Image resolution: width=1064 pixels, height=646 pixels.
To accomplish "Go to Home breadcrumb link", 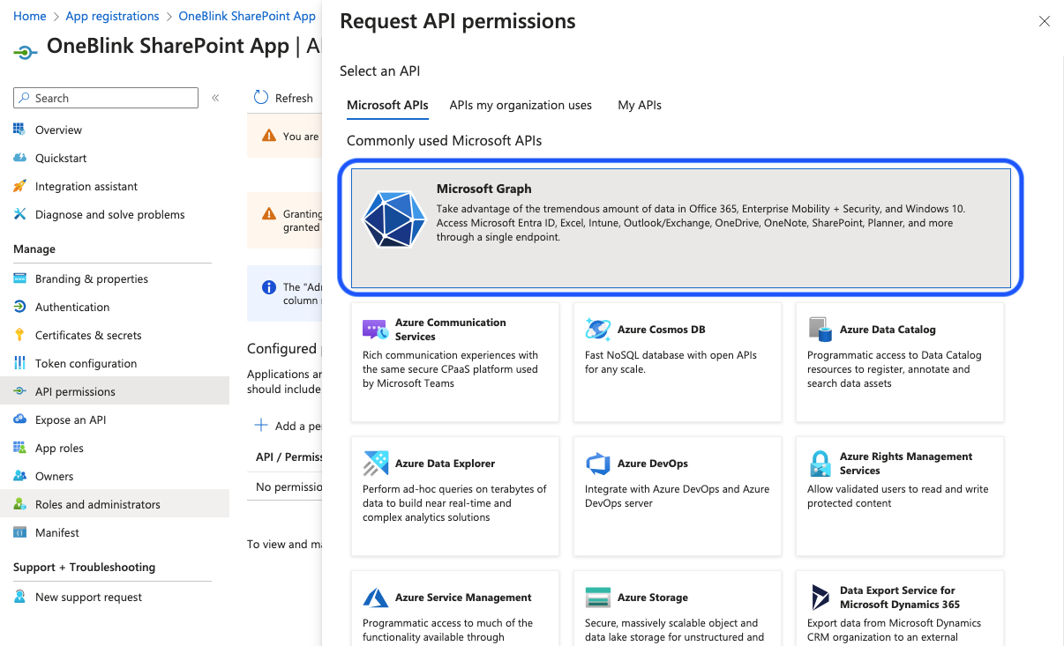I will tap(29, 16).
